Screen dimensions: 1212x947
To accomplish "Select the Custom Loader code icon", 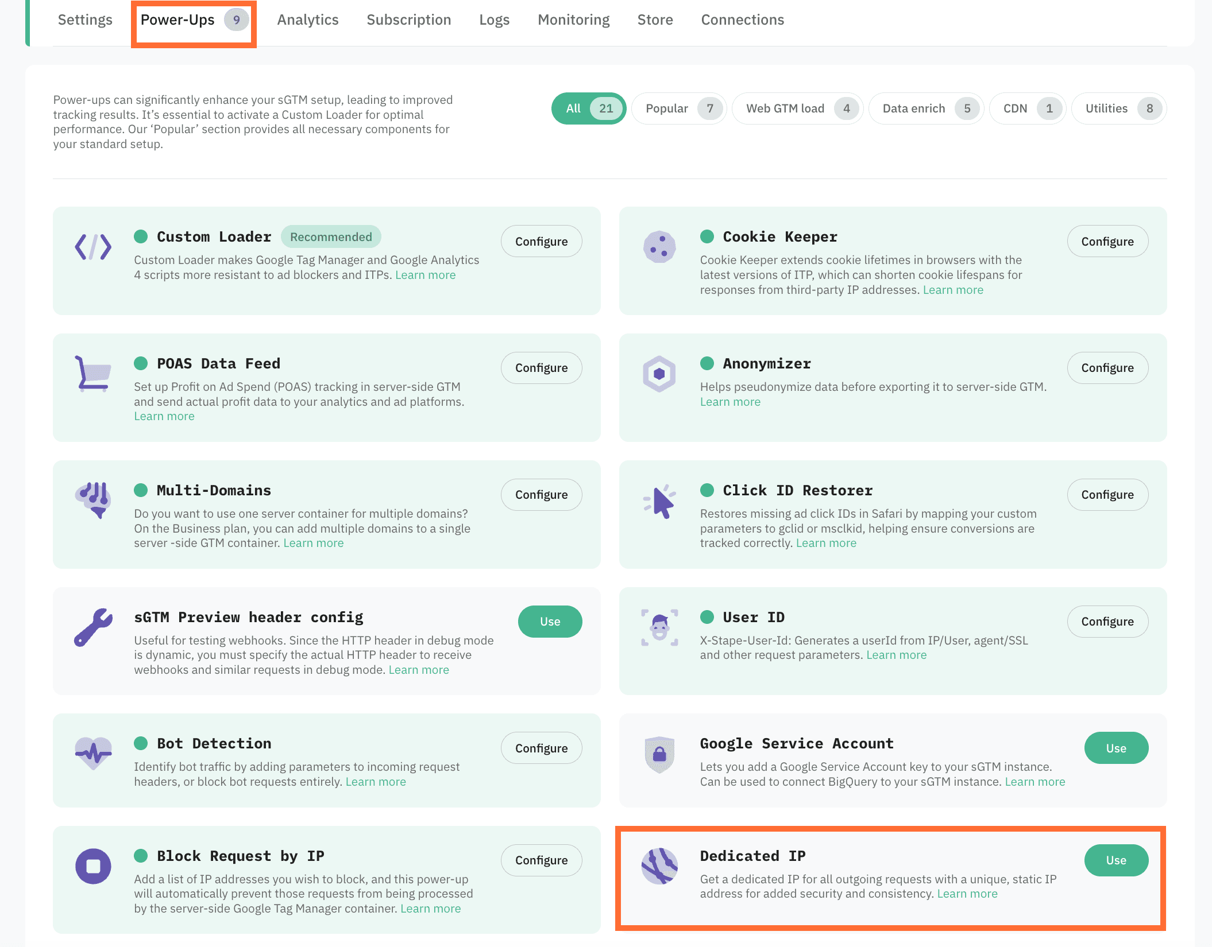I will (x=94, y=247).
